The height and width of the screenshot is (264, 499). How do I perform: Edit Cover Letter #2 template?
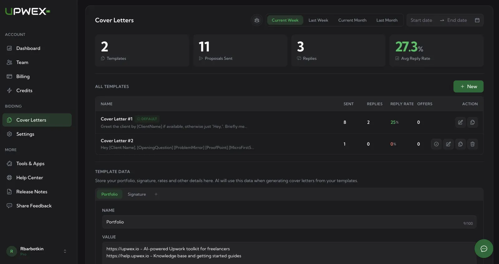tap(448, 144)
